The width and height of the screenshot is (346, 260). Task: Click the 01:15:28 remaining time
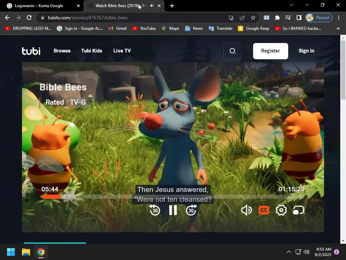tap(291, 189)
